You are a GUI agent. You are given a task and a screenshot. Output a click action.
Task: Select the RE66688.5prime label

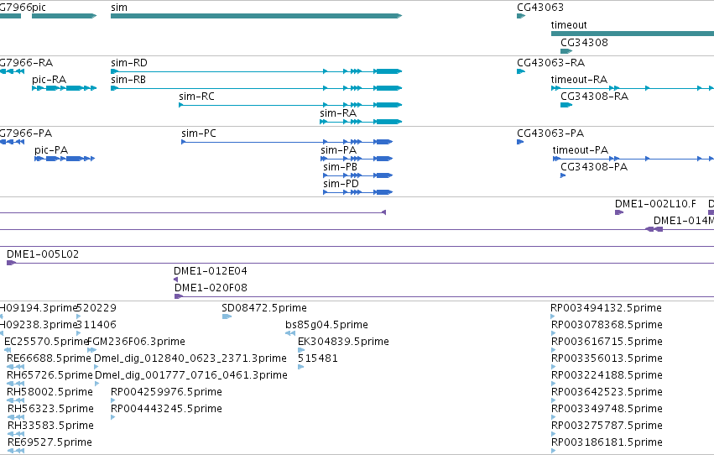coord(49,358)
